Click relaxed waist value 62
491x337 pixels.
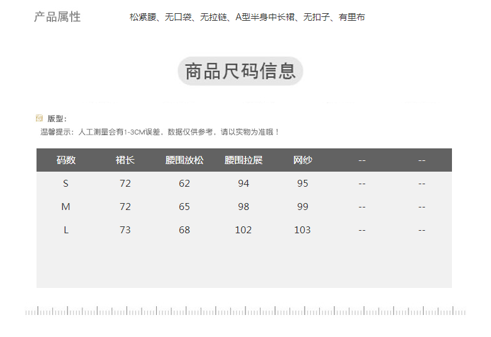tap(184, 184)
